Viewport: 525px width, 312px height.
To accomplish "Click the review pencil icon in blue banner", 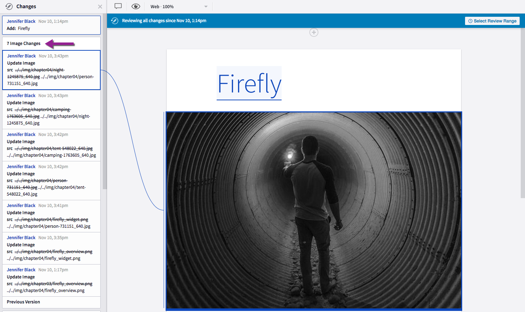I will (115, 21).
